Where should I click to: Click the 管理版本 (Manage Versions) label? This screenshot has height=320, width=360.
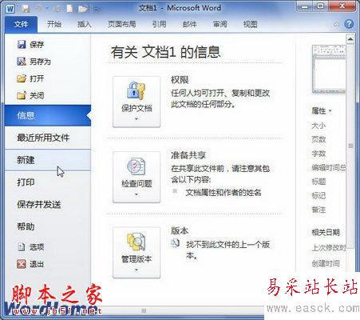click(x=136, y=259)
